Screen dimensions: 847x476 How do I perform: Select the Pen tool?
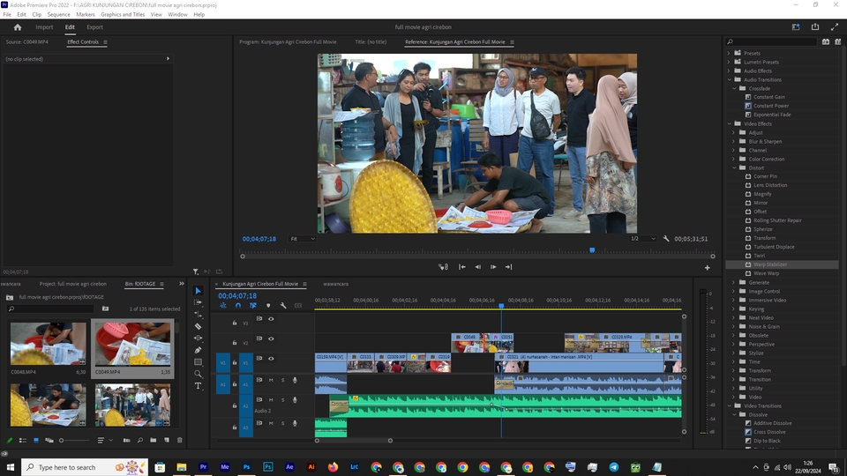pyautogui.click(x=199, y=350)
